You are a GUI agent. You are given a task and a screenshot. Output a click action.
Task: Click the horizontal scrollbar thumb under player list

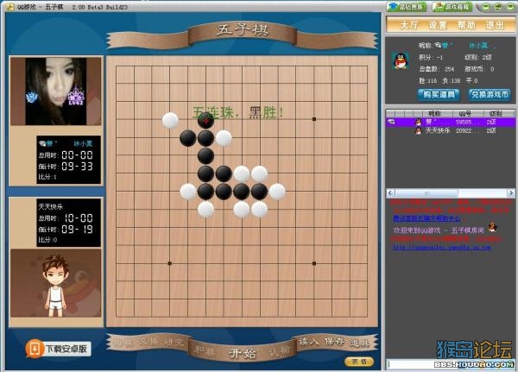click(426, 193)
